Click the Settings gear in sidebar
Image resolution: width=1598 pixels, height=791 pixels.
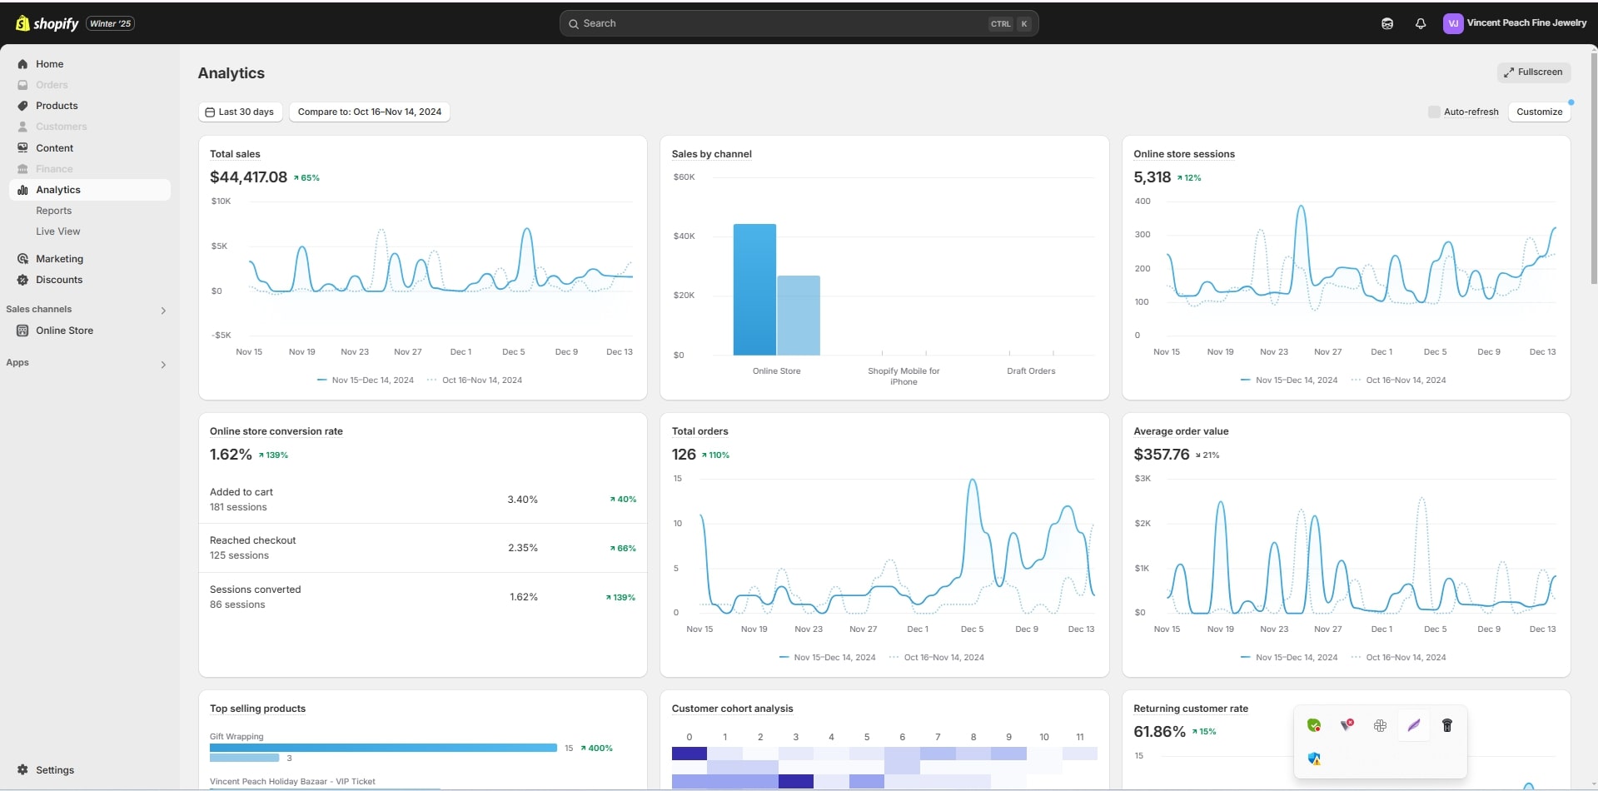(22, 770)
